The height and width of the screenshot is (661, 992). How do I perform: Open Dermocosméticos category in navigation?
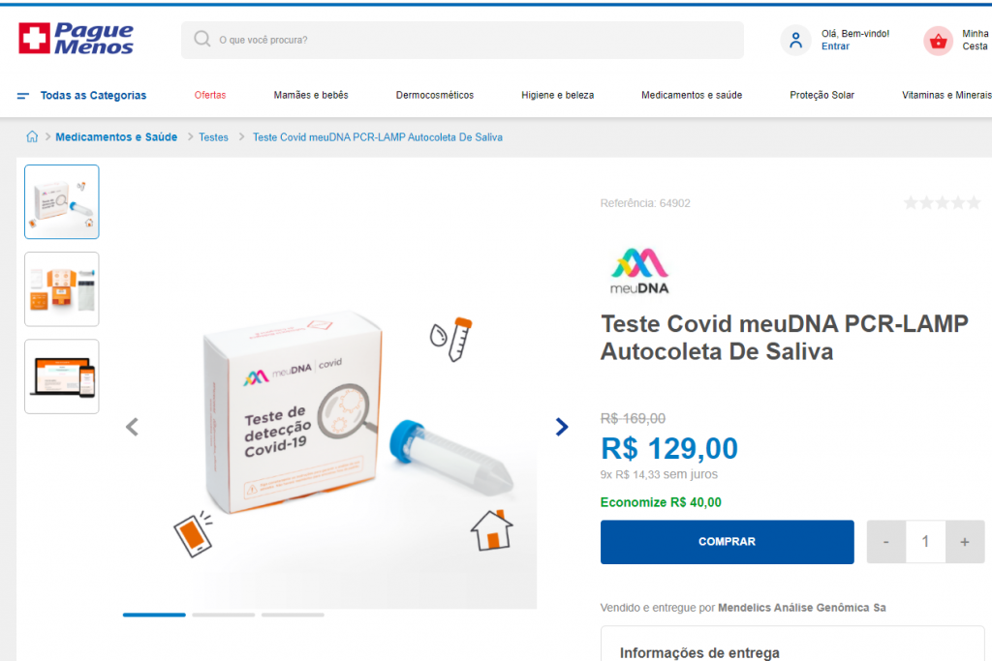click(x=435, y=95)
